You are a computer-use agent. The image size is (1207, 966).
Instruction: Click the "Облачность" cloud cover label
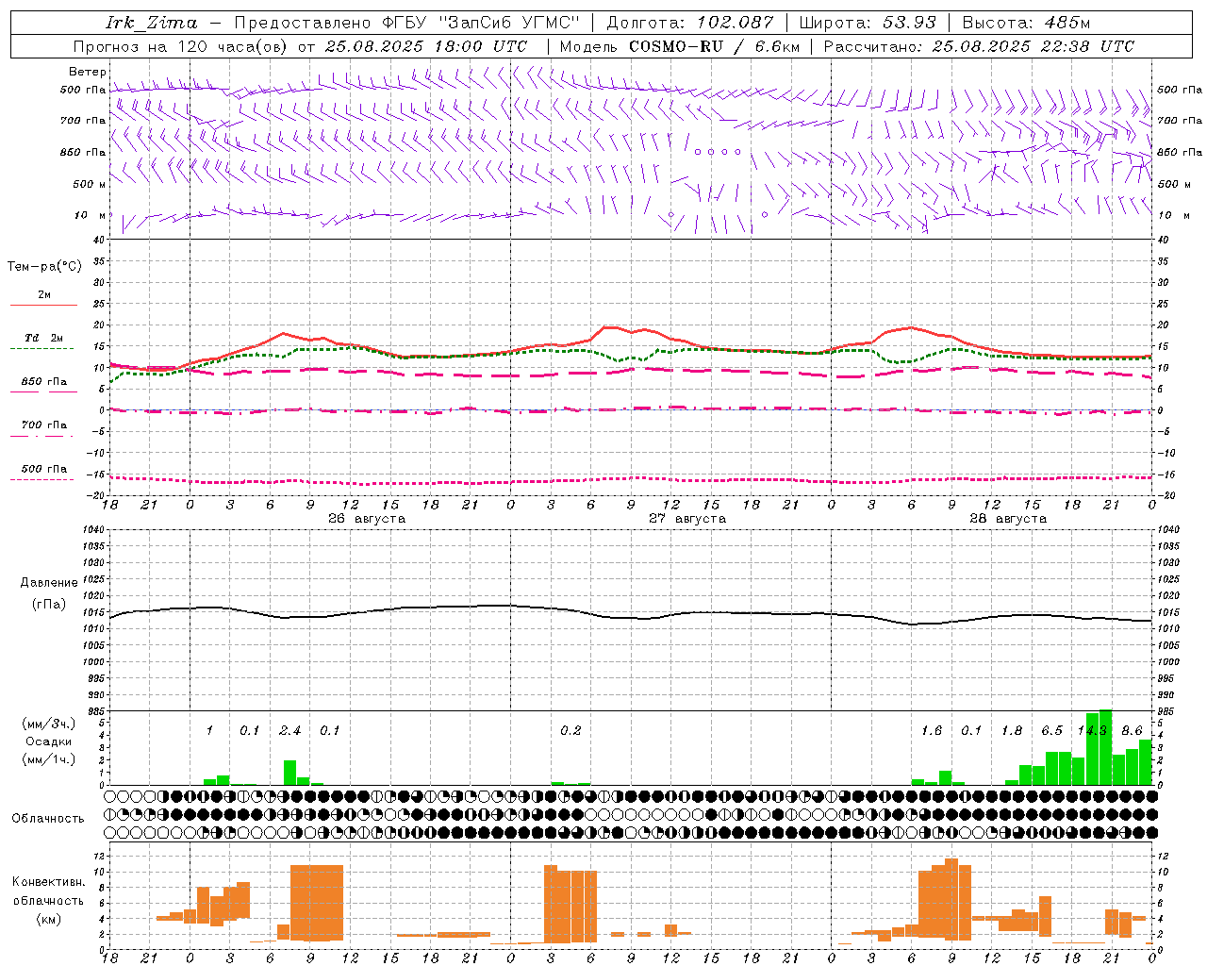47,819
